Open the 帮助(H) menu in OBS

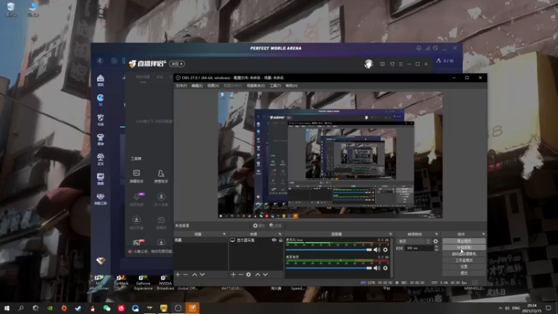[292, 86]
